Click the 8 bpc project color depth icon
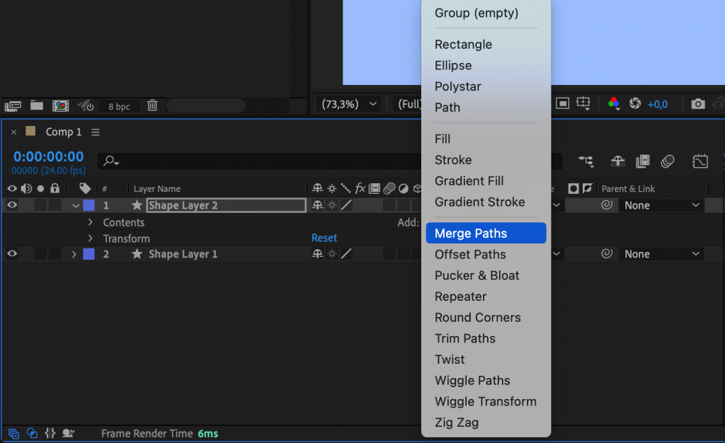Screen dimensions: 725x443 (x=119, y=105)
